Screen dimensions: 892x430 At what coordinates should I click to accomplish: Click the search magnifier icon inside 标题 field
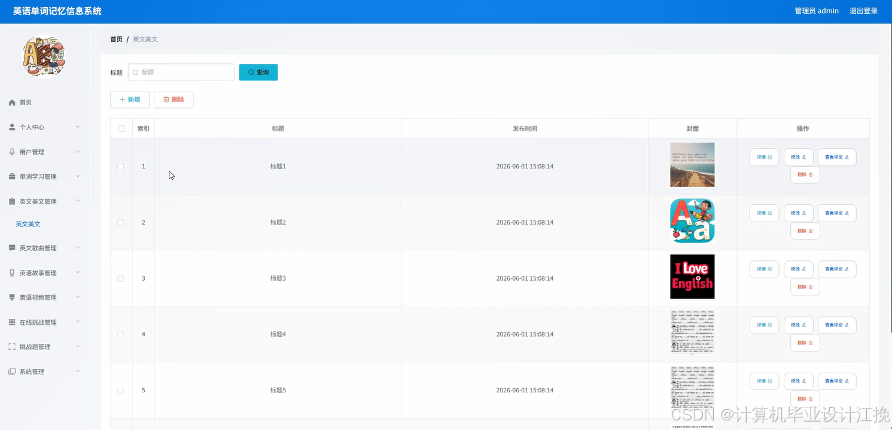pos(135,72)
